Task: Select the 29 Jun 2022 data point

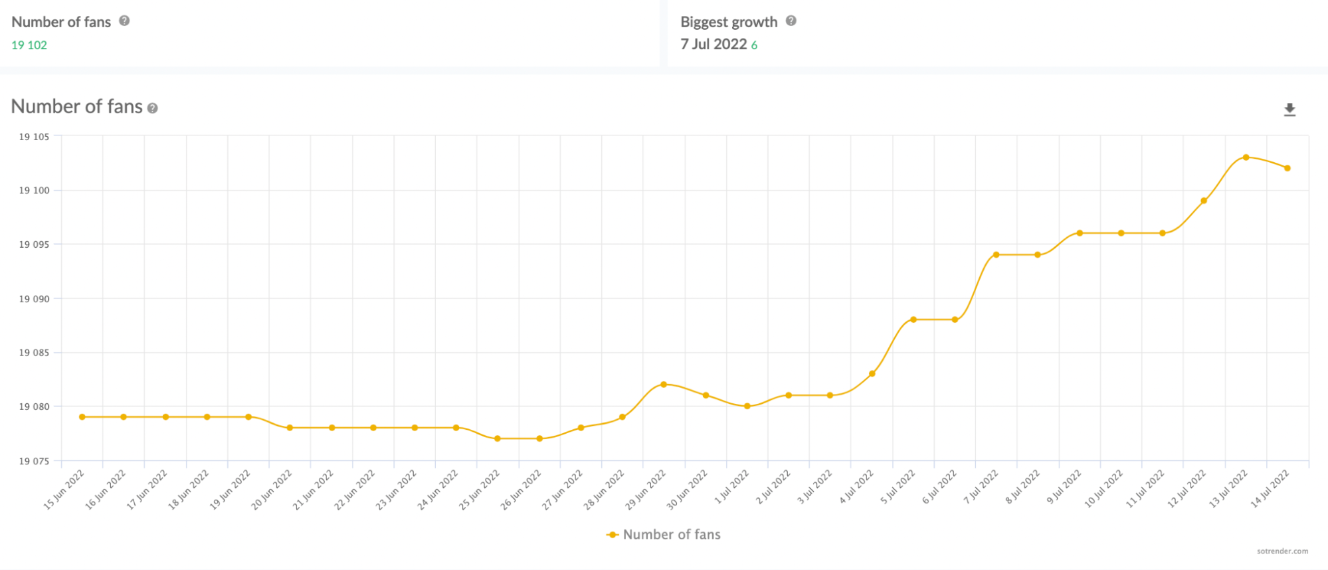Action: 664,385
